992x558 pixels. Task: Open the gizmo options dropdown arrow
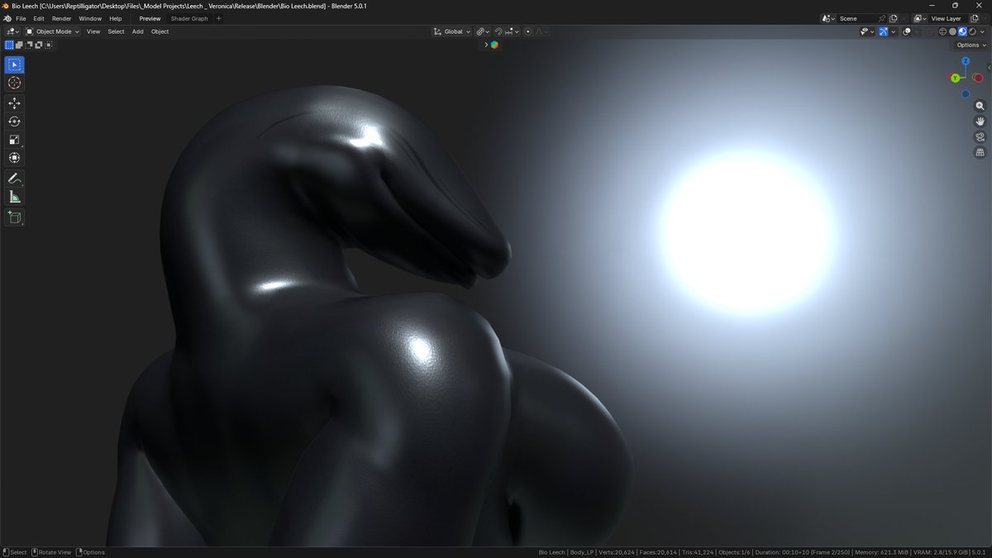(x=894, y=31)
